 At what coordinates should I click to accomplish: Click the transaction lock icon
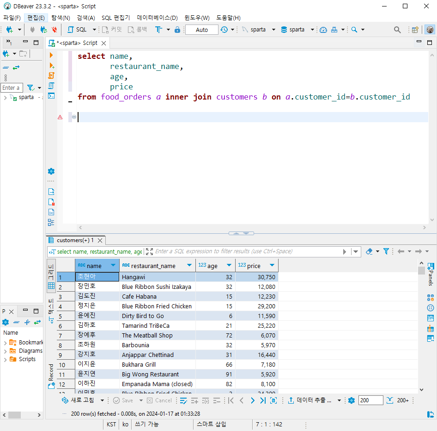(x=177, y=30)
